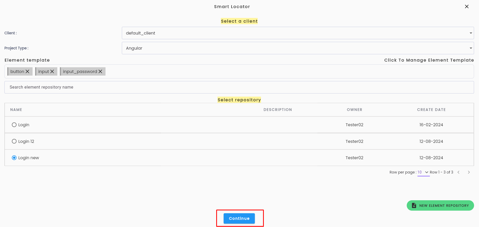The image size is (479, 227).
Task: Remove the button element template tag
Action: 27,71
